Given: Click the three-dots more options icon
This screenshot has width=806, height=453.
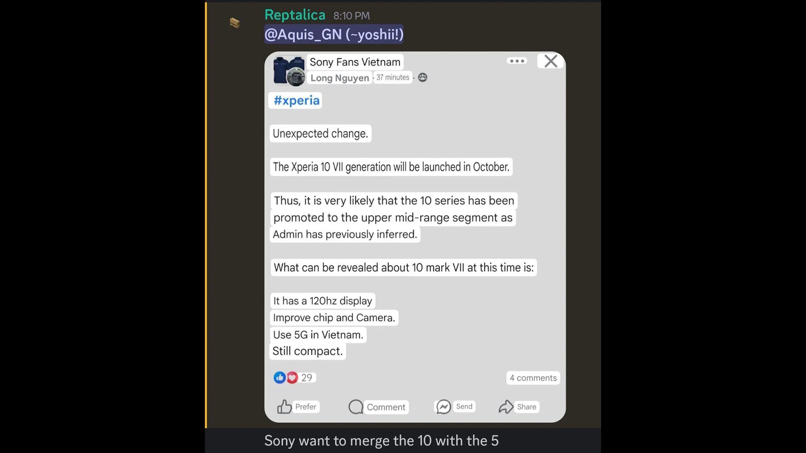Looking at the screenshot, I should point(517,61).
